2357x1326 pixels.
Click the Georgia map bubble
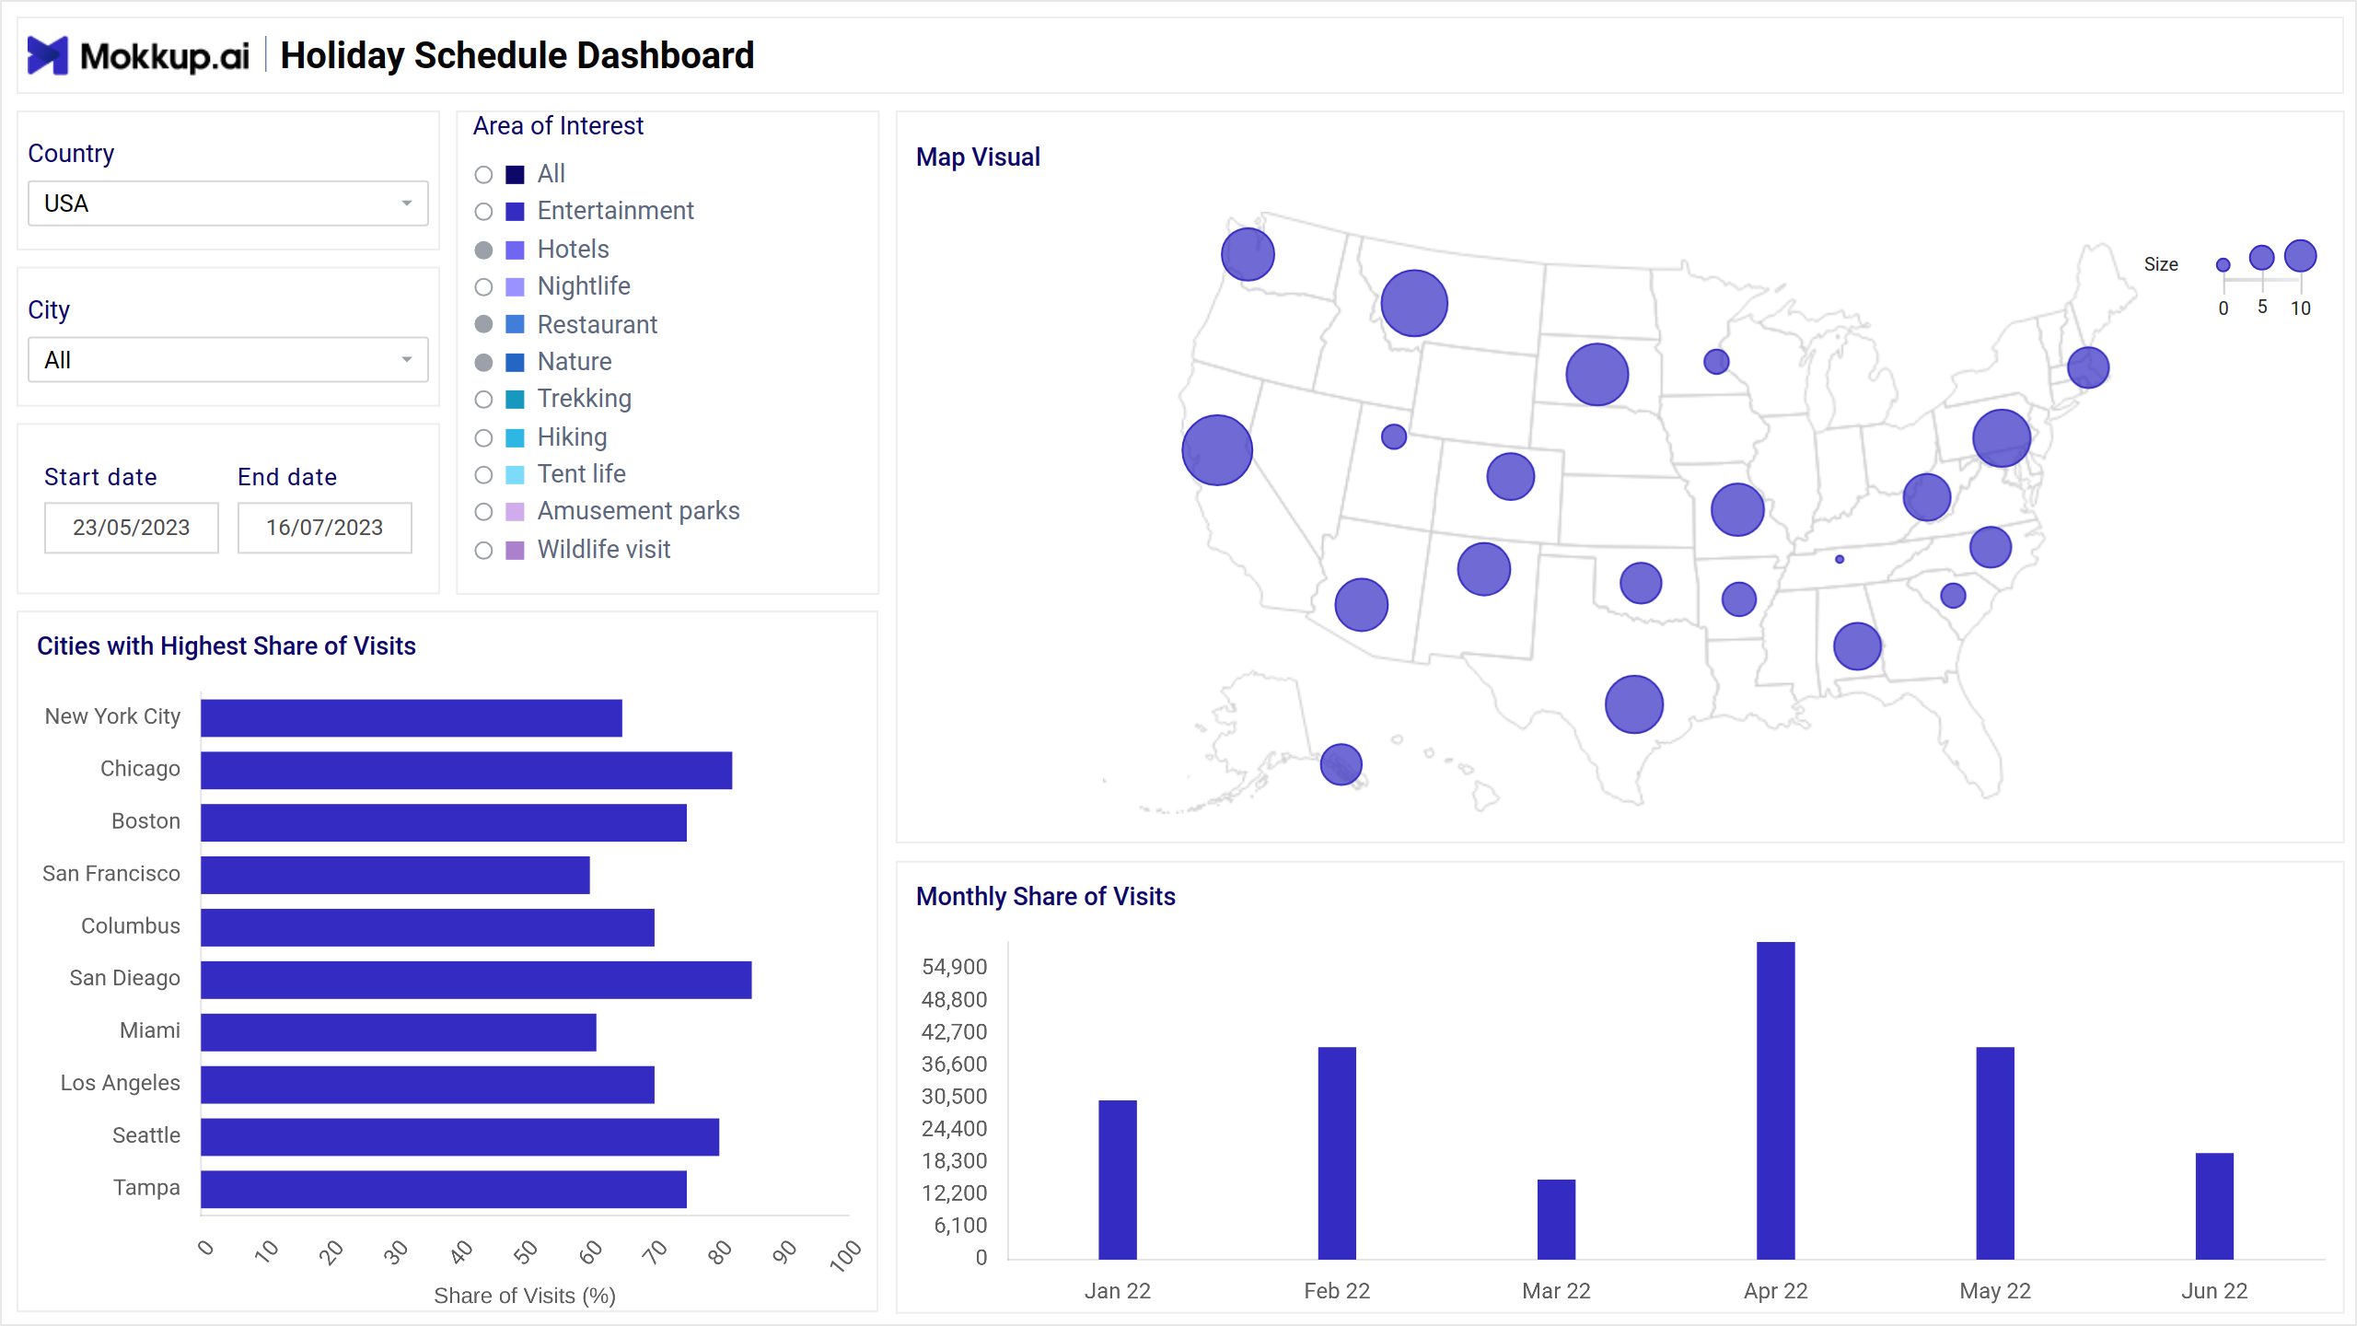click(x=1857, y=646)
